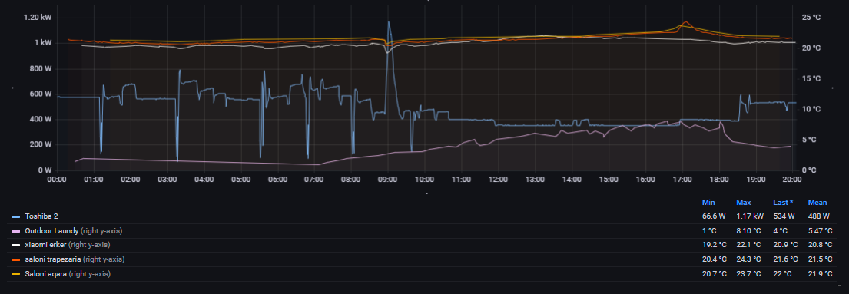Screen dimensions: 849x294
Task: Click the Outdoor Laundy Mean value 5.47 °C
Action: (821, 231)
